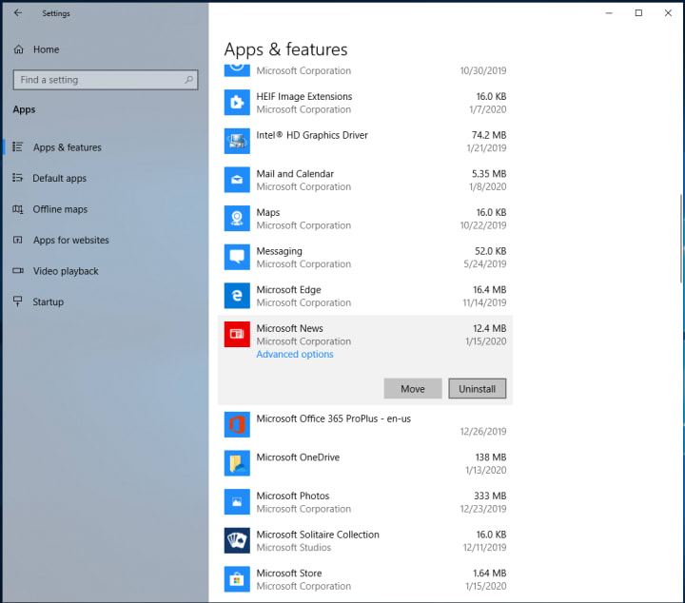Click the Microsoft Studios publisher text
The image size is (685, 603).
294,547
